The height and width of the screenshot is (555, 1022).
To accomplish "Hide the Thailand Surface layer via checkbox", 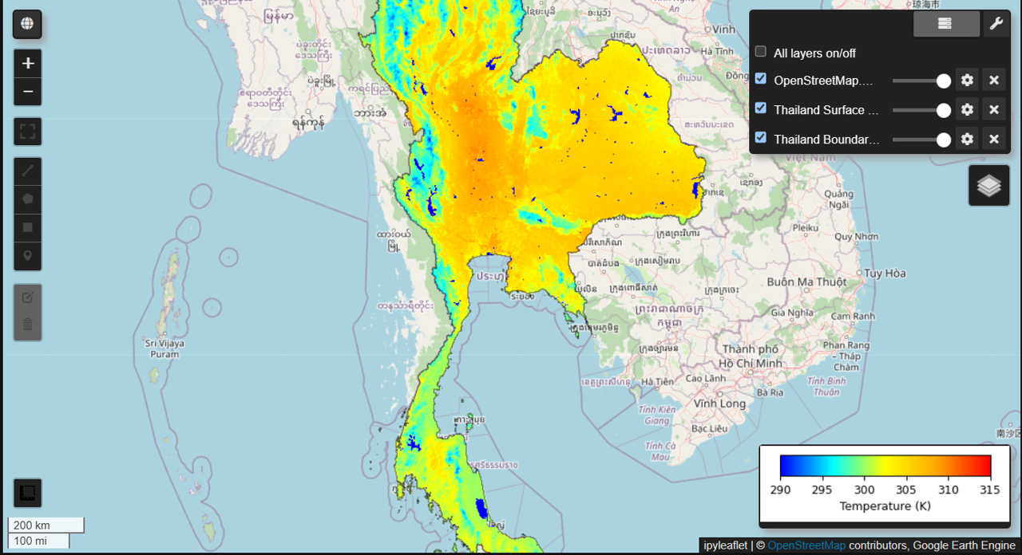I will (761, 108).
